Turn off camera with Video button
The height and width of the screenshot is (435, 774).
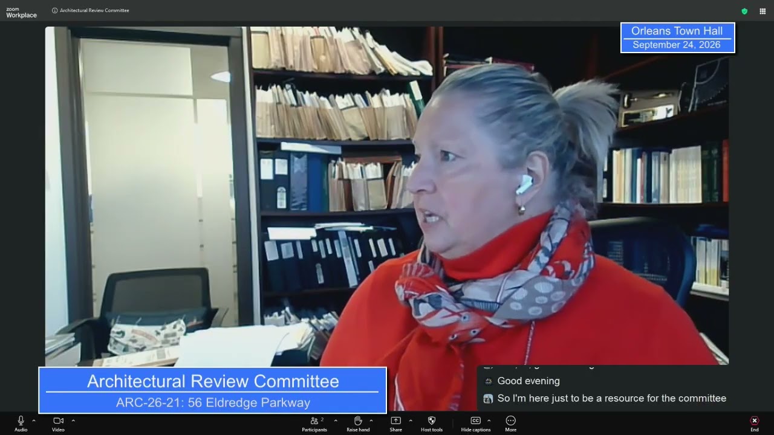coord(58,424)
